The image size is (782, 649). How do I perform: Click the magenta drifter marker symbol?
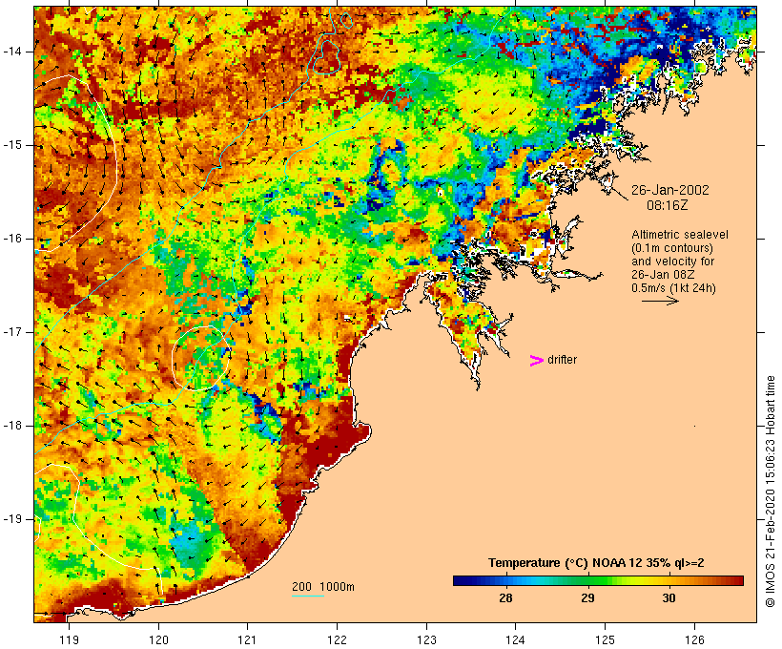click(x=537, y=361)
